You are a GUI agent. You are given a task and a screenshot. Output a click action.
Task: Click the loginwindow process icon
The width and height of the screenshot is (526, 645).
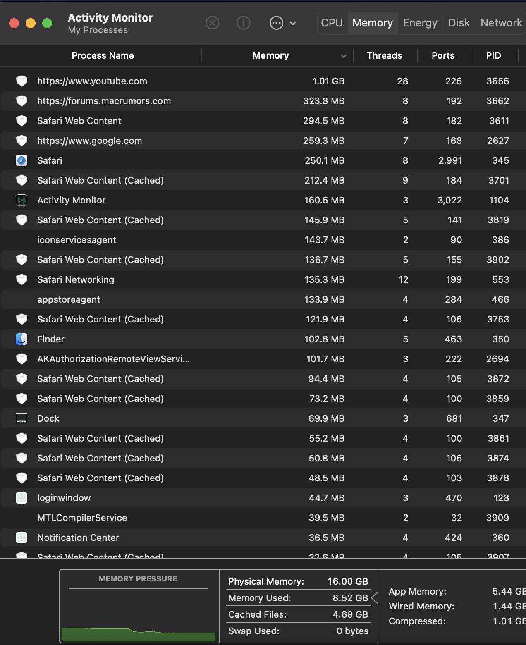tap(22, 498)
